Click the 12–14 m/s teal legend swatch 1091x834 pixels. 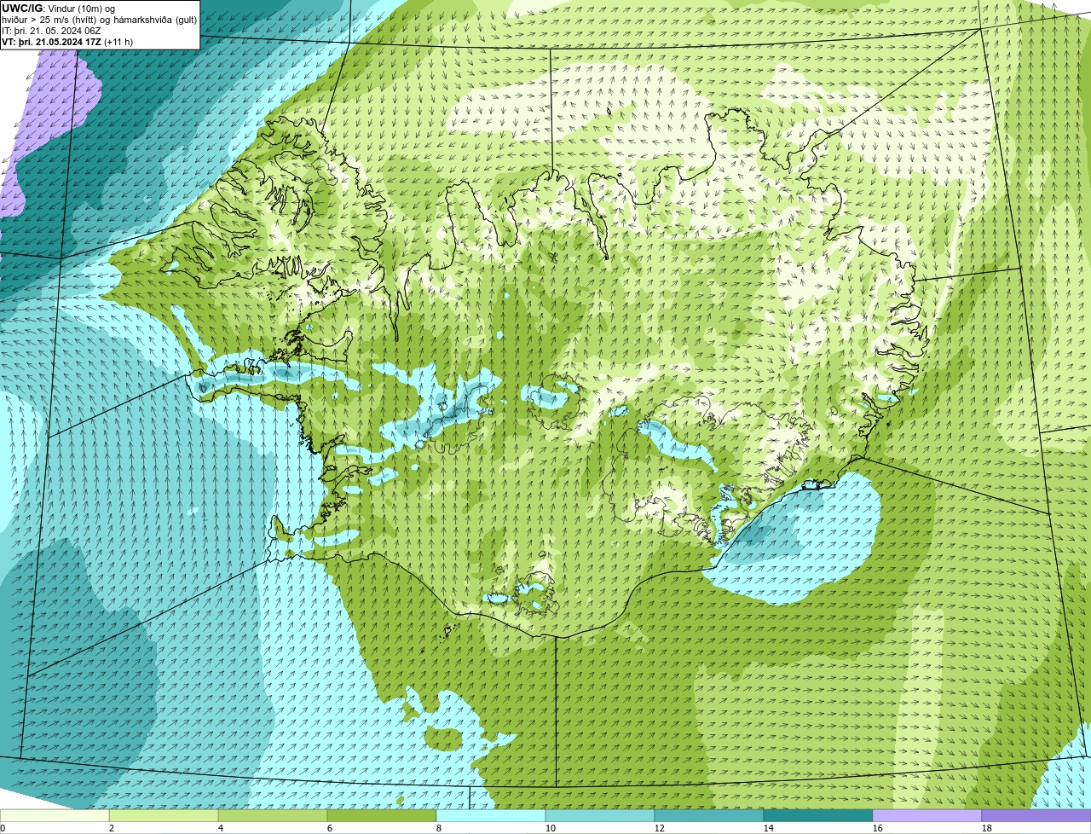[x=709, y=816]
